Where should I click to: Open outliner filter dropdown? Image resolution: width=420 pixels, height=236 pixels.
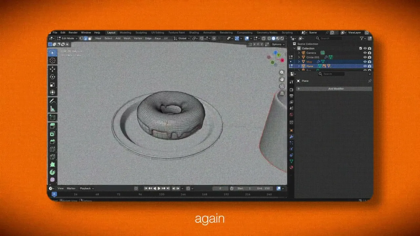[x=363, y=38]
